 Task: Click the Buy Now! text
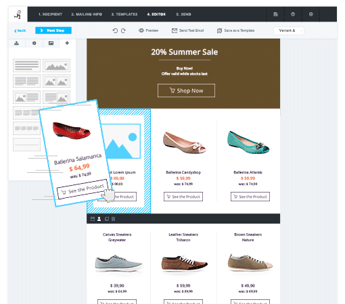pos(185,68)
